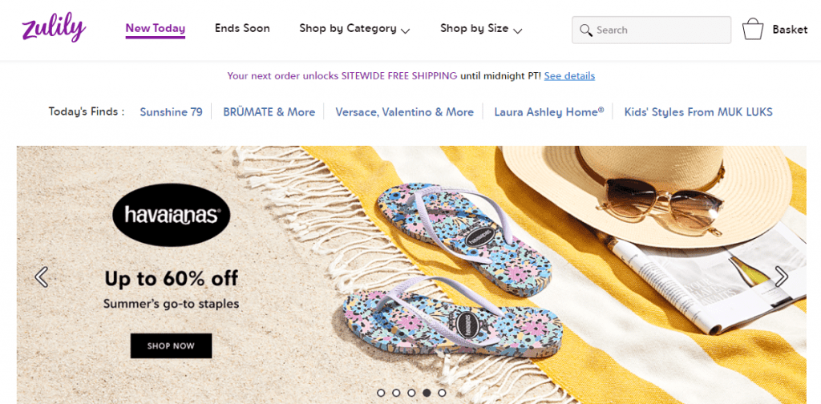This screenshot has height=404, width=821.
Task: Open the New Today tab
Action: tap(156, 29)
